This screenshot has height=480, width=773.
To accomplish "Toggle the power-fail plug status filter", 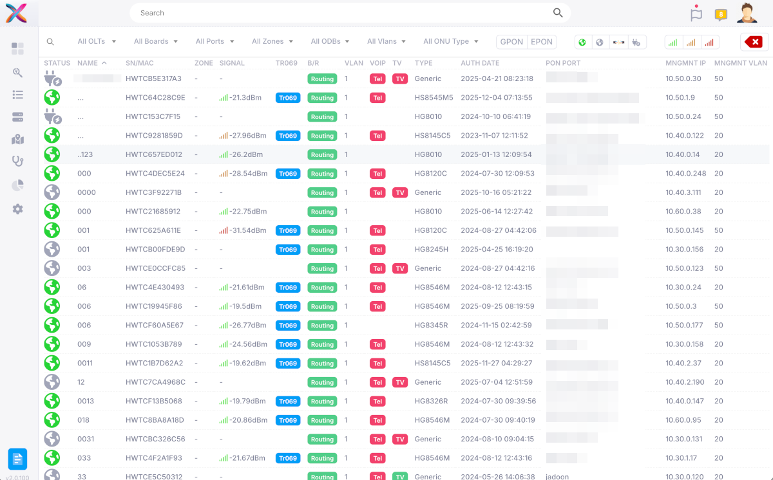I will [x=636, y=42].
